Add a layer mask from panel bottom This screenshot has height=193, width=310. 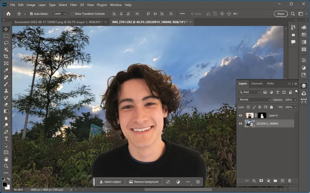pos(261,181)
